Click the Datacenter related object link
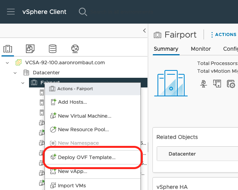Screen dimensions: 238x190 pyautogui.click(x=182, y=154)
